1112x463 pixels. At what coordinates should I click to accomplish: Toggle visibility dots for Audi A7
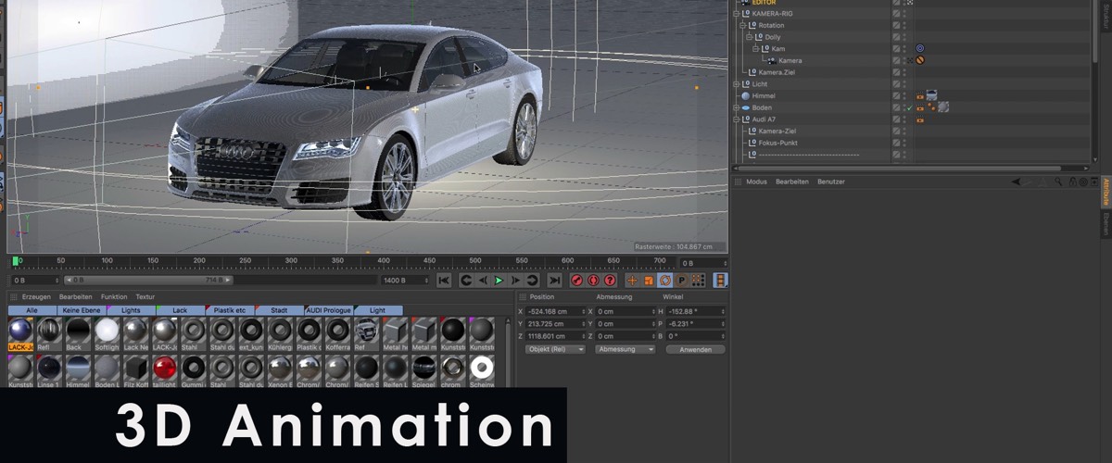tap(905, 119)
